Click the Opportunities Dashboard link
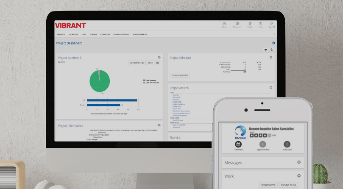The height and width of the screenshot is (189, 343). pyautogui.click(x=181, y=113)
